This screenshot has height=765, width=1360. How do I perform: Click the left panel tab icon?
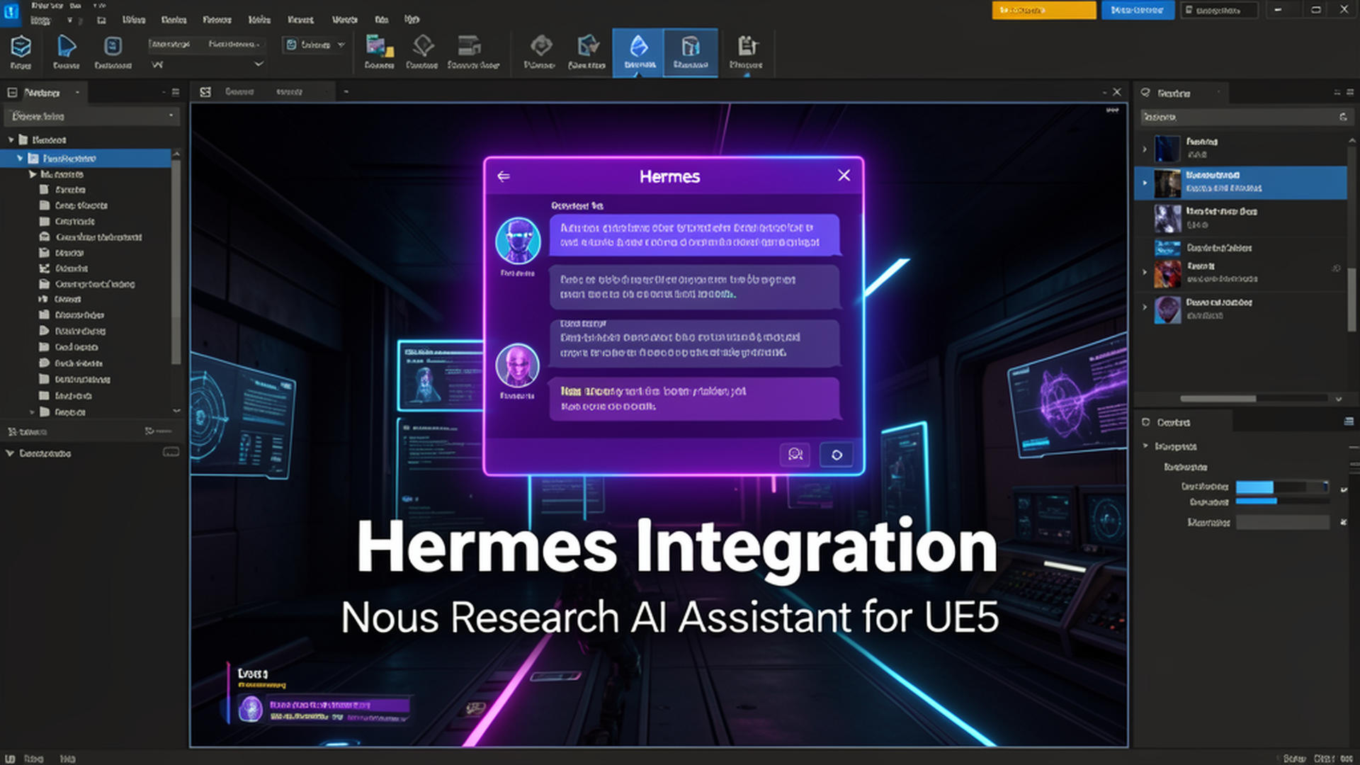pos(12,92)
